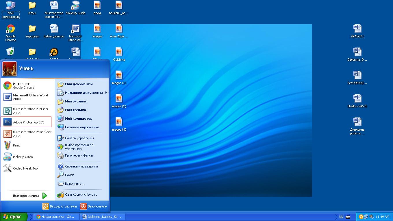Open Овізітка desktop file
Screen dimensions: 393x221
(119, 55)
